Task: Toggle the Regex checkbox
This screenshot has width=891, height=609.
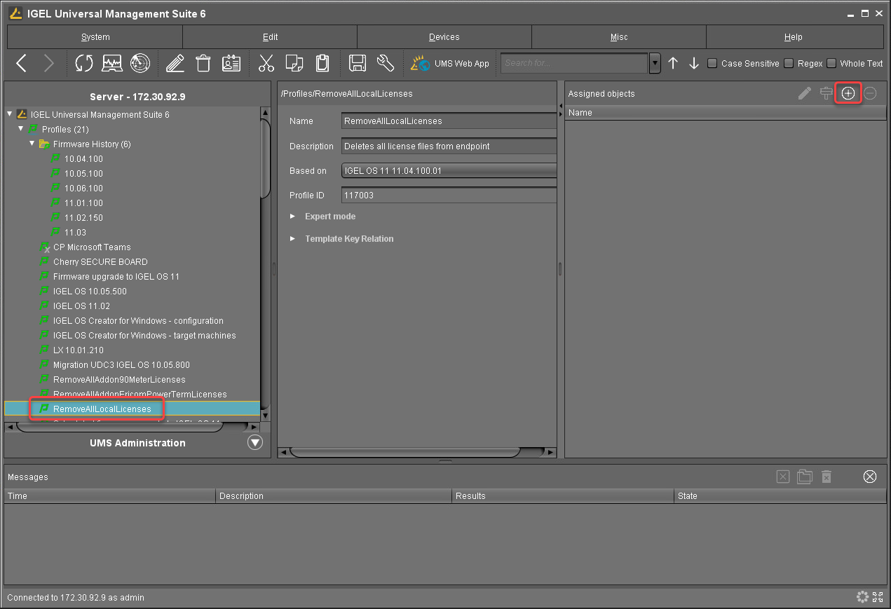Action: [x=789, y=64]
